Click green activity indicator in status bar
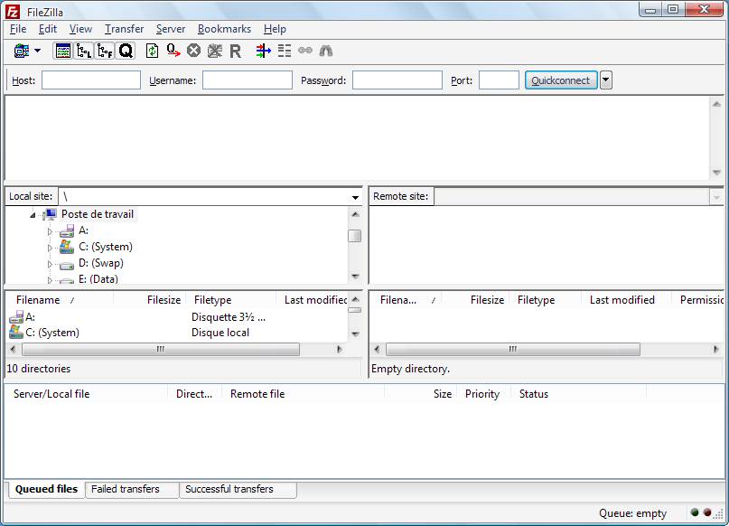Screen dimensions: 729x526 (695, 512)
